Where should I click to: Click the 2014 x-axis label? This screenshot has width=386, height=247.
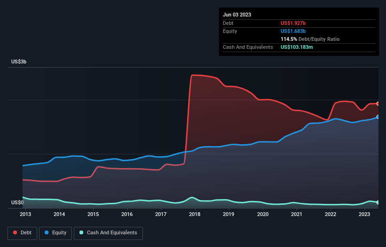click(x=59, y=214)
